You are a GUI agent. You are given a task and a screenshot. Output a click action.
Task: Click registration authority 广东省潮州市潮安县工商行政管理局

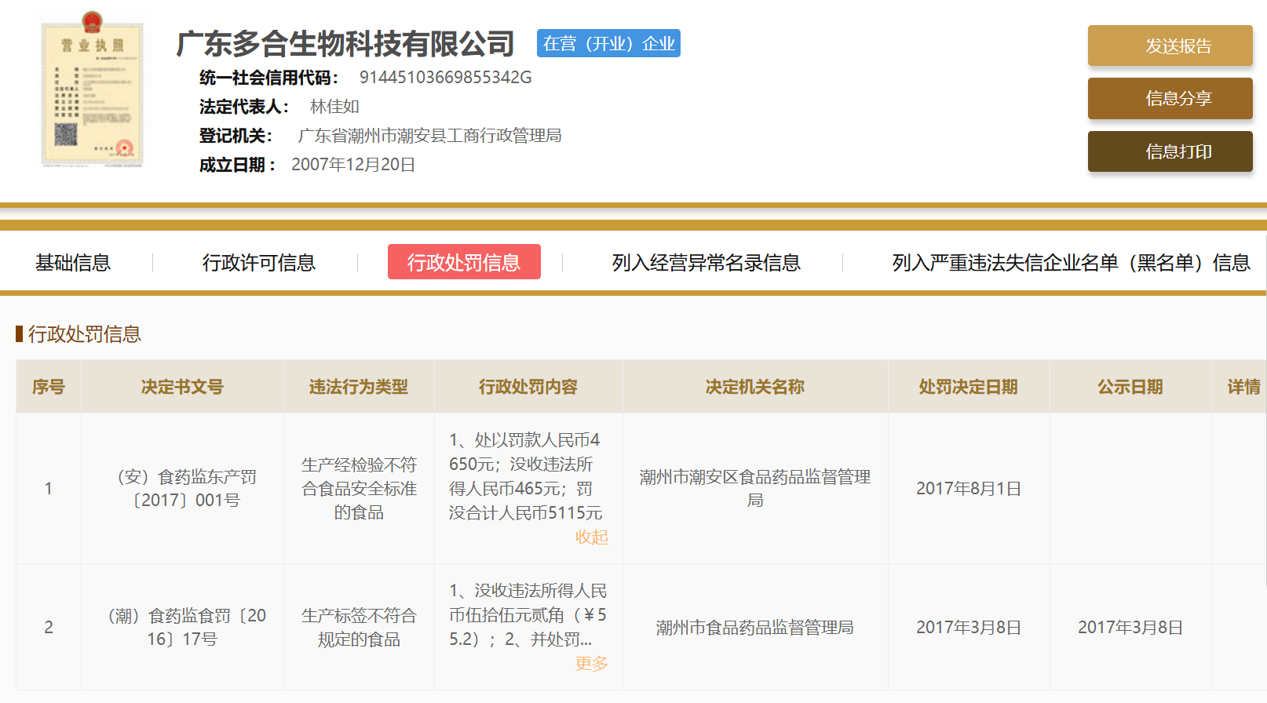click(x=429, y=136)
